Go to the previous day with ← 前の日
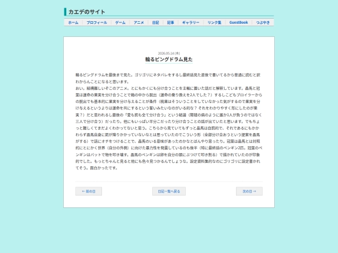338x253 pixels. tap(89, 191)
